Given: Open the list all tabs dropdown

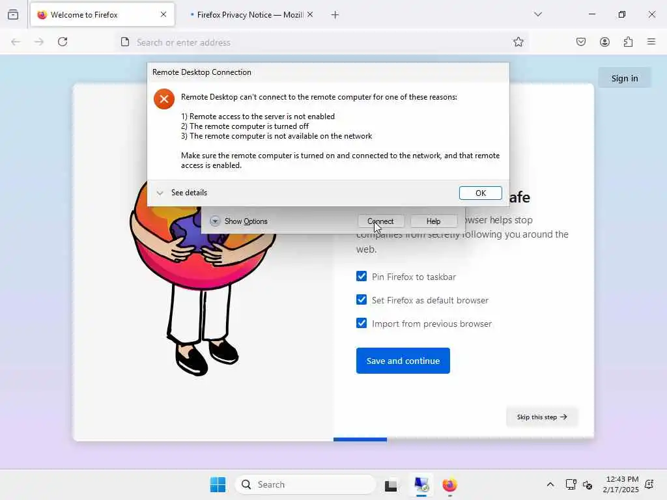Looking at the screenshot, I should 537,14.
